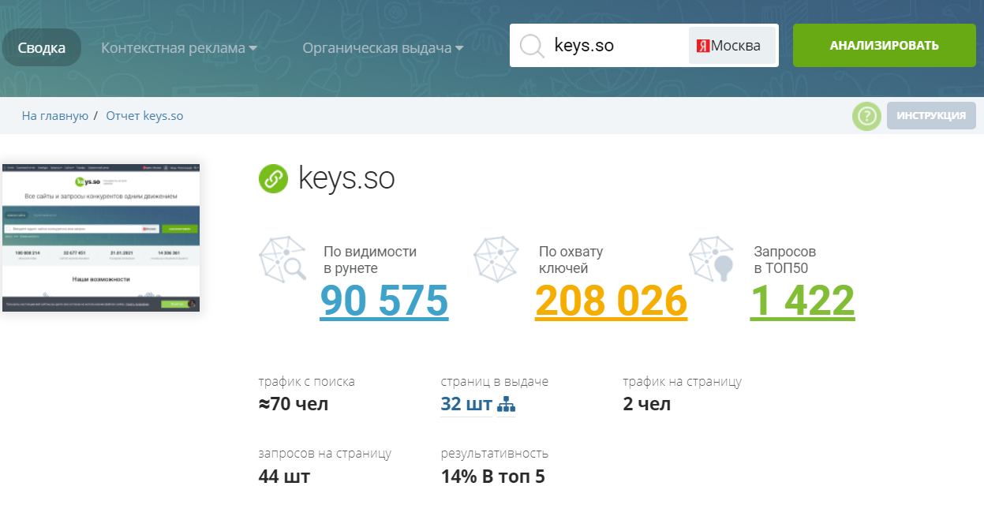Click the ≈70 чел traffic value
Screen dimensions: 984x516
point(294,405)
